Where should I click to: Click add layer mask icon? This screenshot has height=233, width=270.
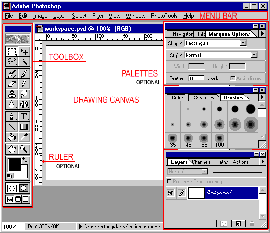pos(224,224)
